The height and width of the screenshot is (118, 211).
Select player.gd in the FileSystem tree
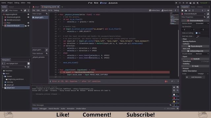(10, 85)
